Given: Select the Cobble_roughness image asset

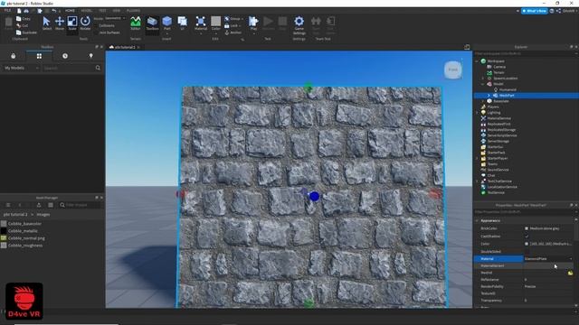Looking at the screenshot, I should point(22,246).
